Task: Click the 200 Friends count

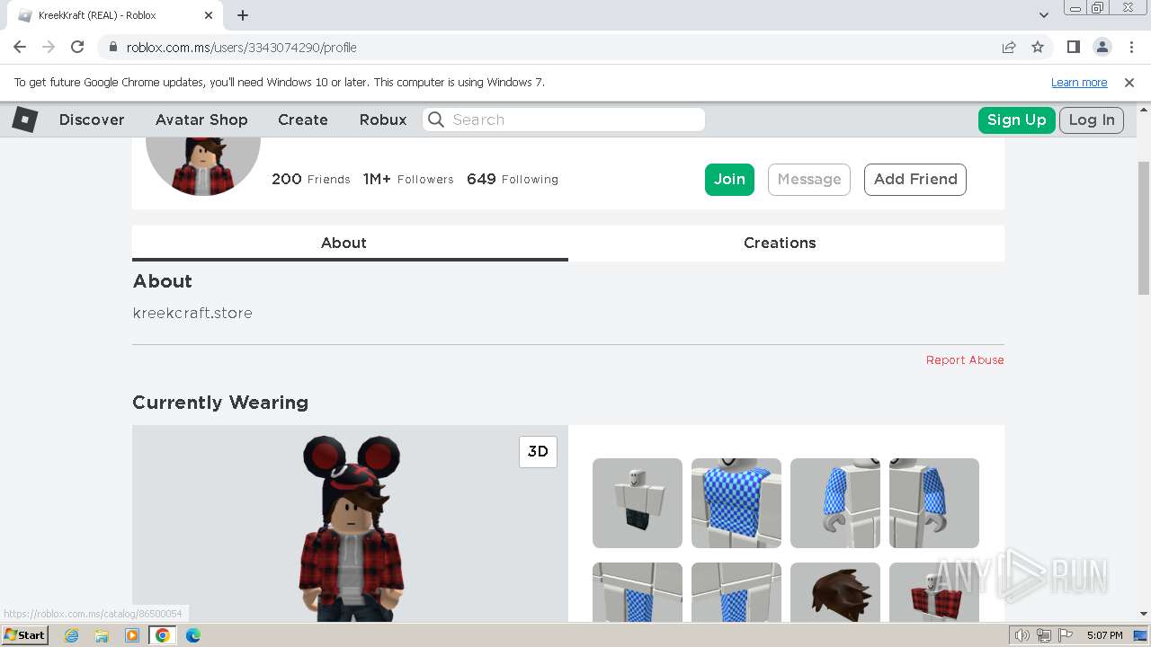Action: [x=311, y=179]
